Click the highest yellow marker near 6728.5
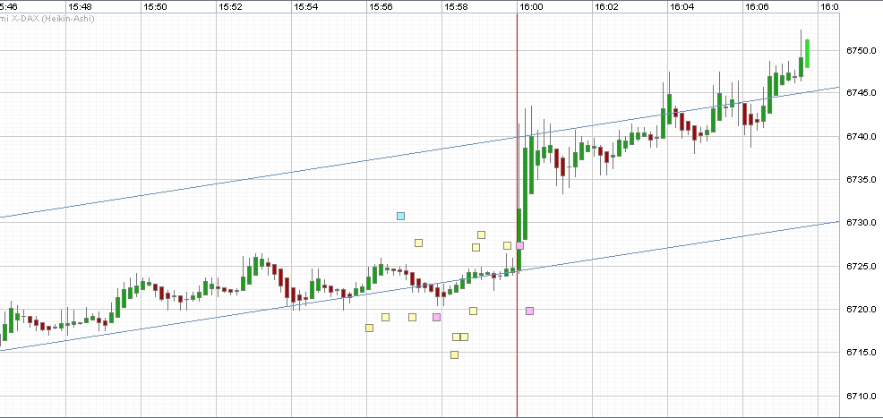The image size is (883, 418). point(482,235)
